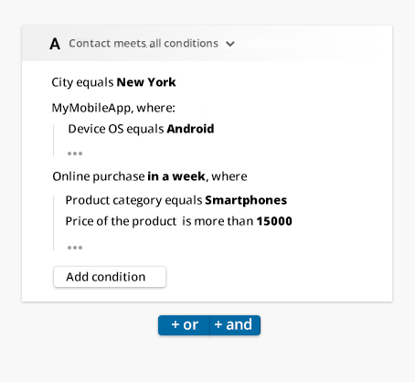Viewport: 415px width, 382px height.
Task: Select the "Online purchase in a week" header
Action: 150,176
